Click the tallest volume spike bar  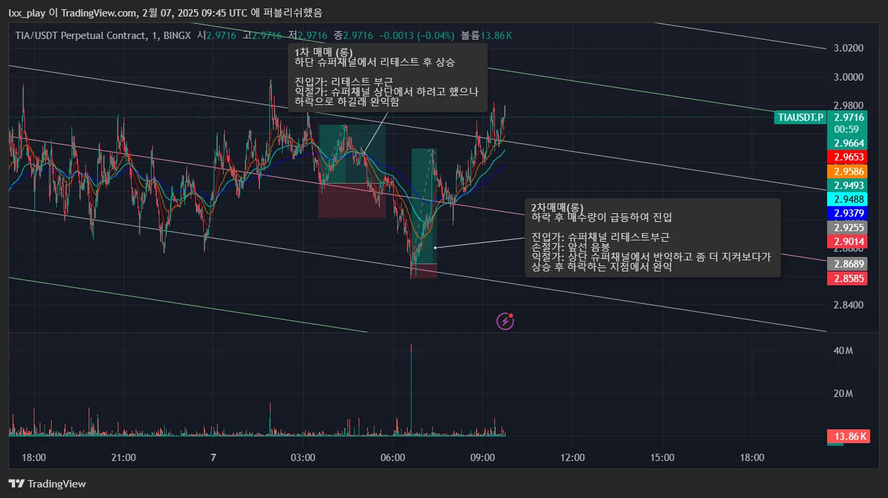411,390
